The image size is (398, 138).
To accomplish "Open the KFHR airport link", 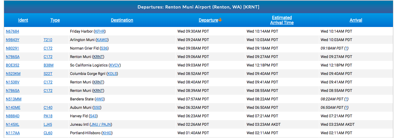I will [100, 31].
